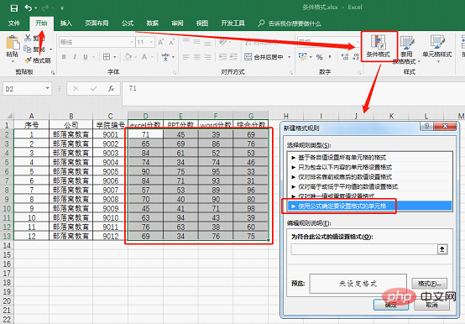Toggle Underline formatting

tap(86, 56)
